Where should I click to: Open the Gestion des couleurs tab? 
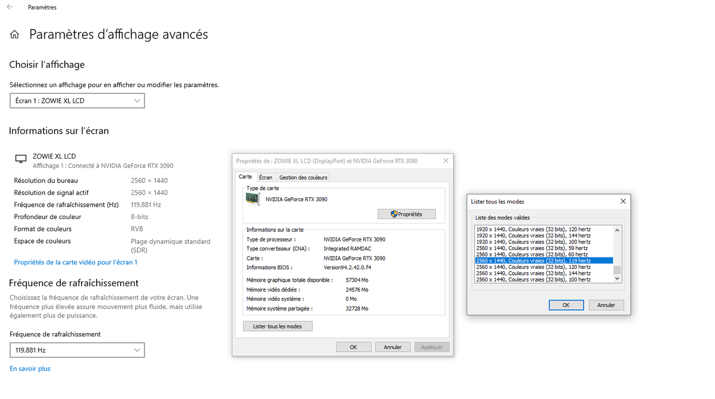[303, 177]
